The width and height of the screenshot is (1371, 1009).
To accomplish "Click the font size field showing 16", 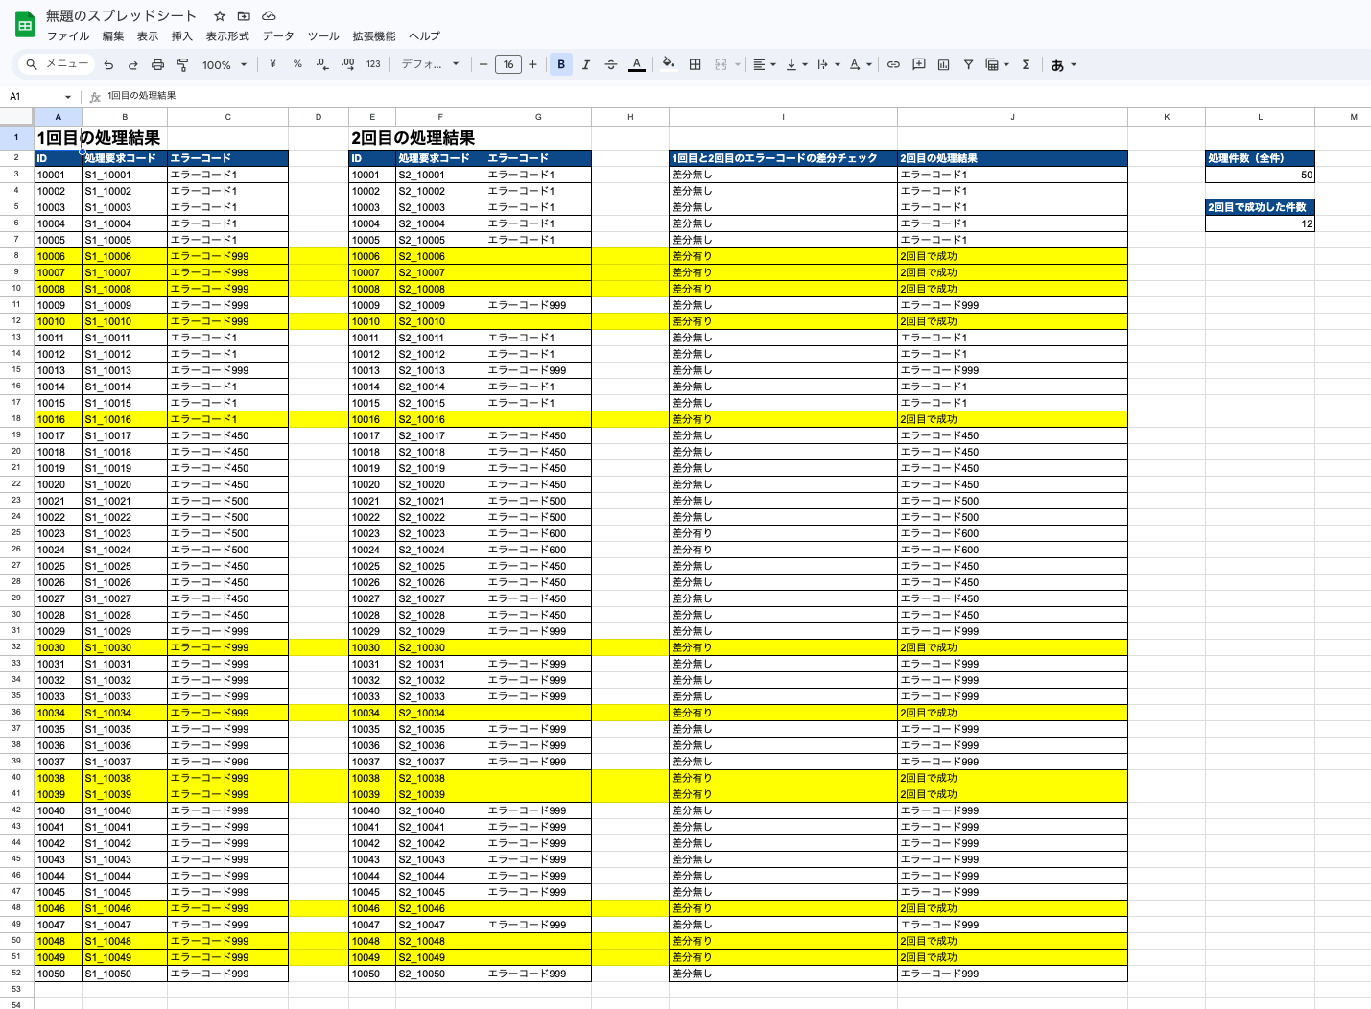I will tap(508, 64).
